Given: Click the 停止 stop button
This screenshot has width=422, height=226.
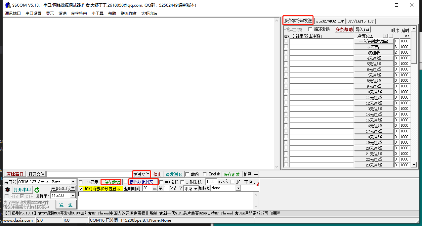Looking at the screenshot, I should pos(157,174).
